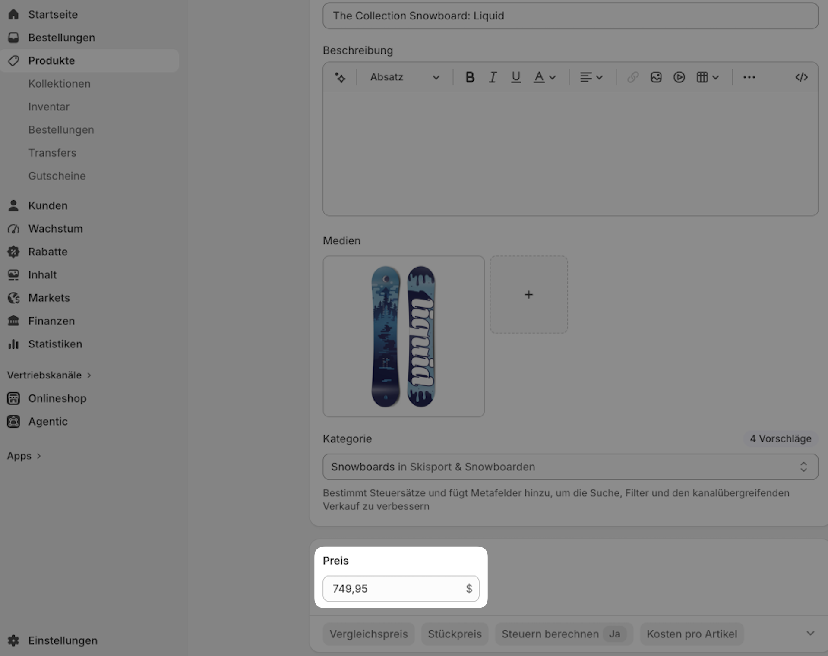Click the Bestellungen inbox icon
Image resolution: width=828 pixels, height=656 pixels.
point(13,38)
